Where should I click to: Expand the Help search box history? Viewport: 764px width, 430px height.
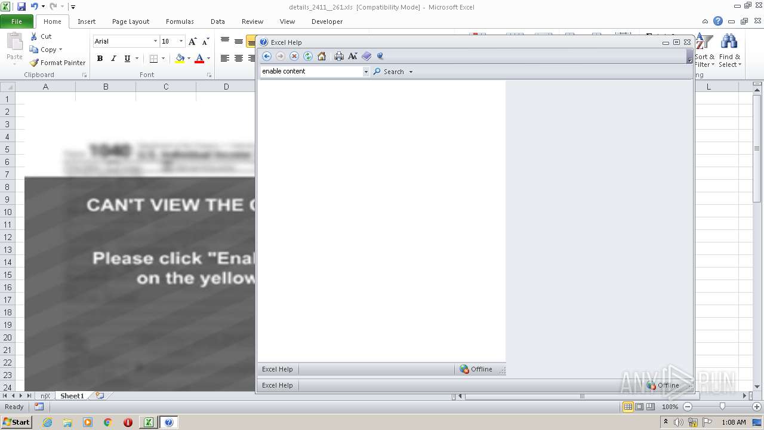click(366, 72)
